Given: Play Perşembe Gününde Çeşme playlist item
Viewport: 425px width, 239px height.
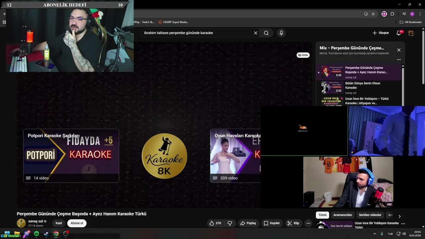Looking at the screenshot, I should [359, 72].
